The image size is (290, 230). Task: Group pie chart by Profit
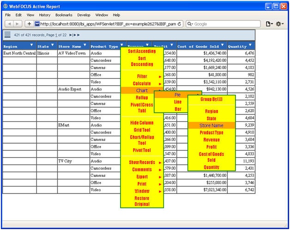tap(211, 147)
